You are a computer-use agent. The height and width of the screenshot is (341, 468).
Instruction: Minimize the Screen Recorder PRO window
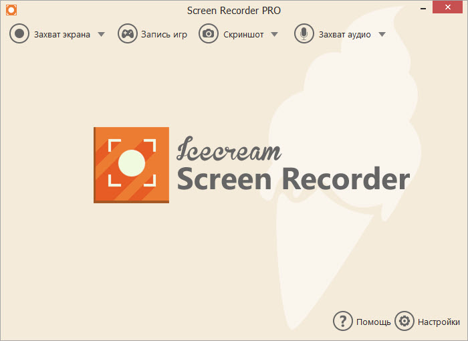click(423, 9)
